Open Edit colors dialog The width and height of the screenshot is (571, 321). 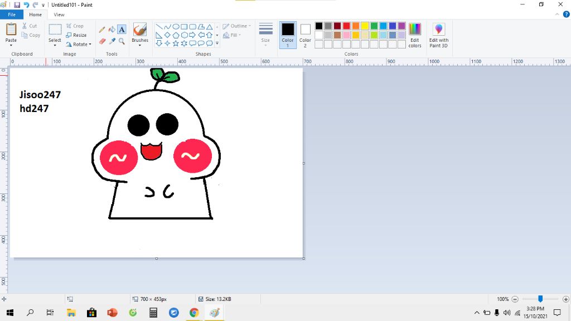pyautogui.click(x=414, y=35)
